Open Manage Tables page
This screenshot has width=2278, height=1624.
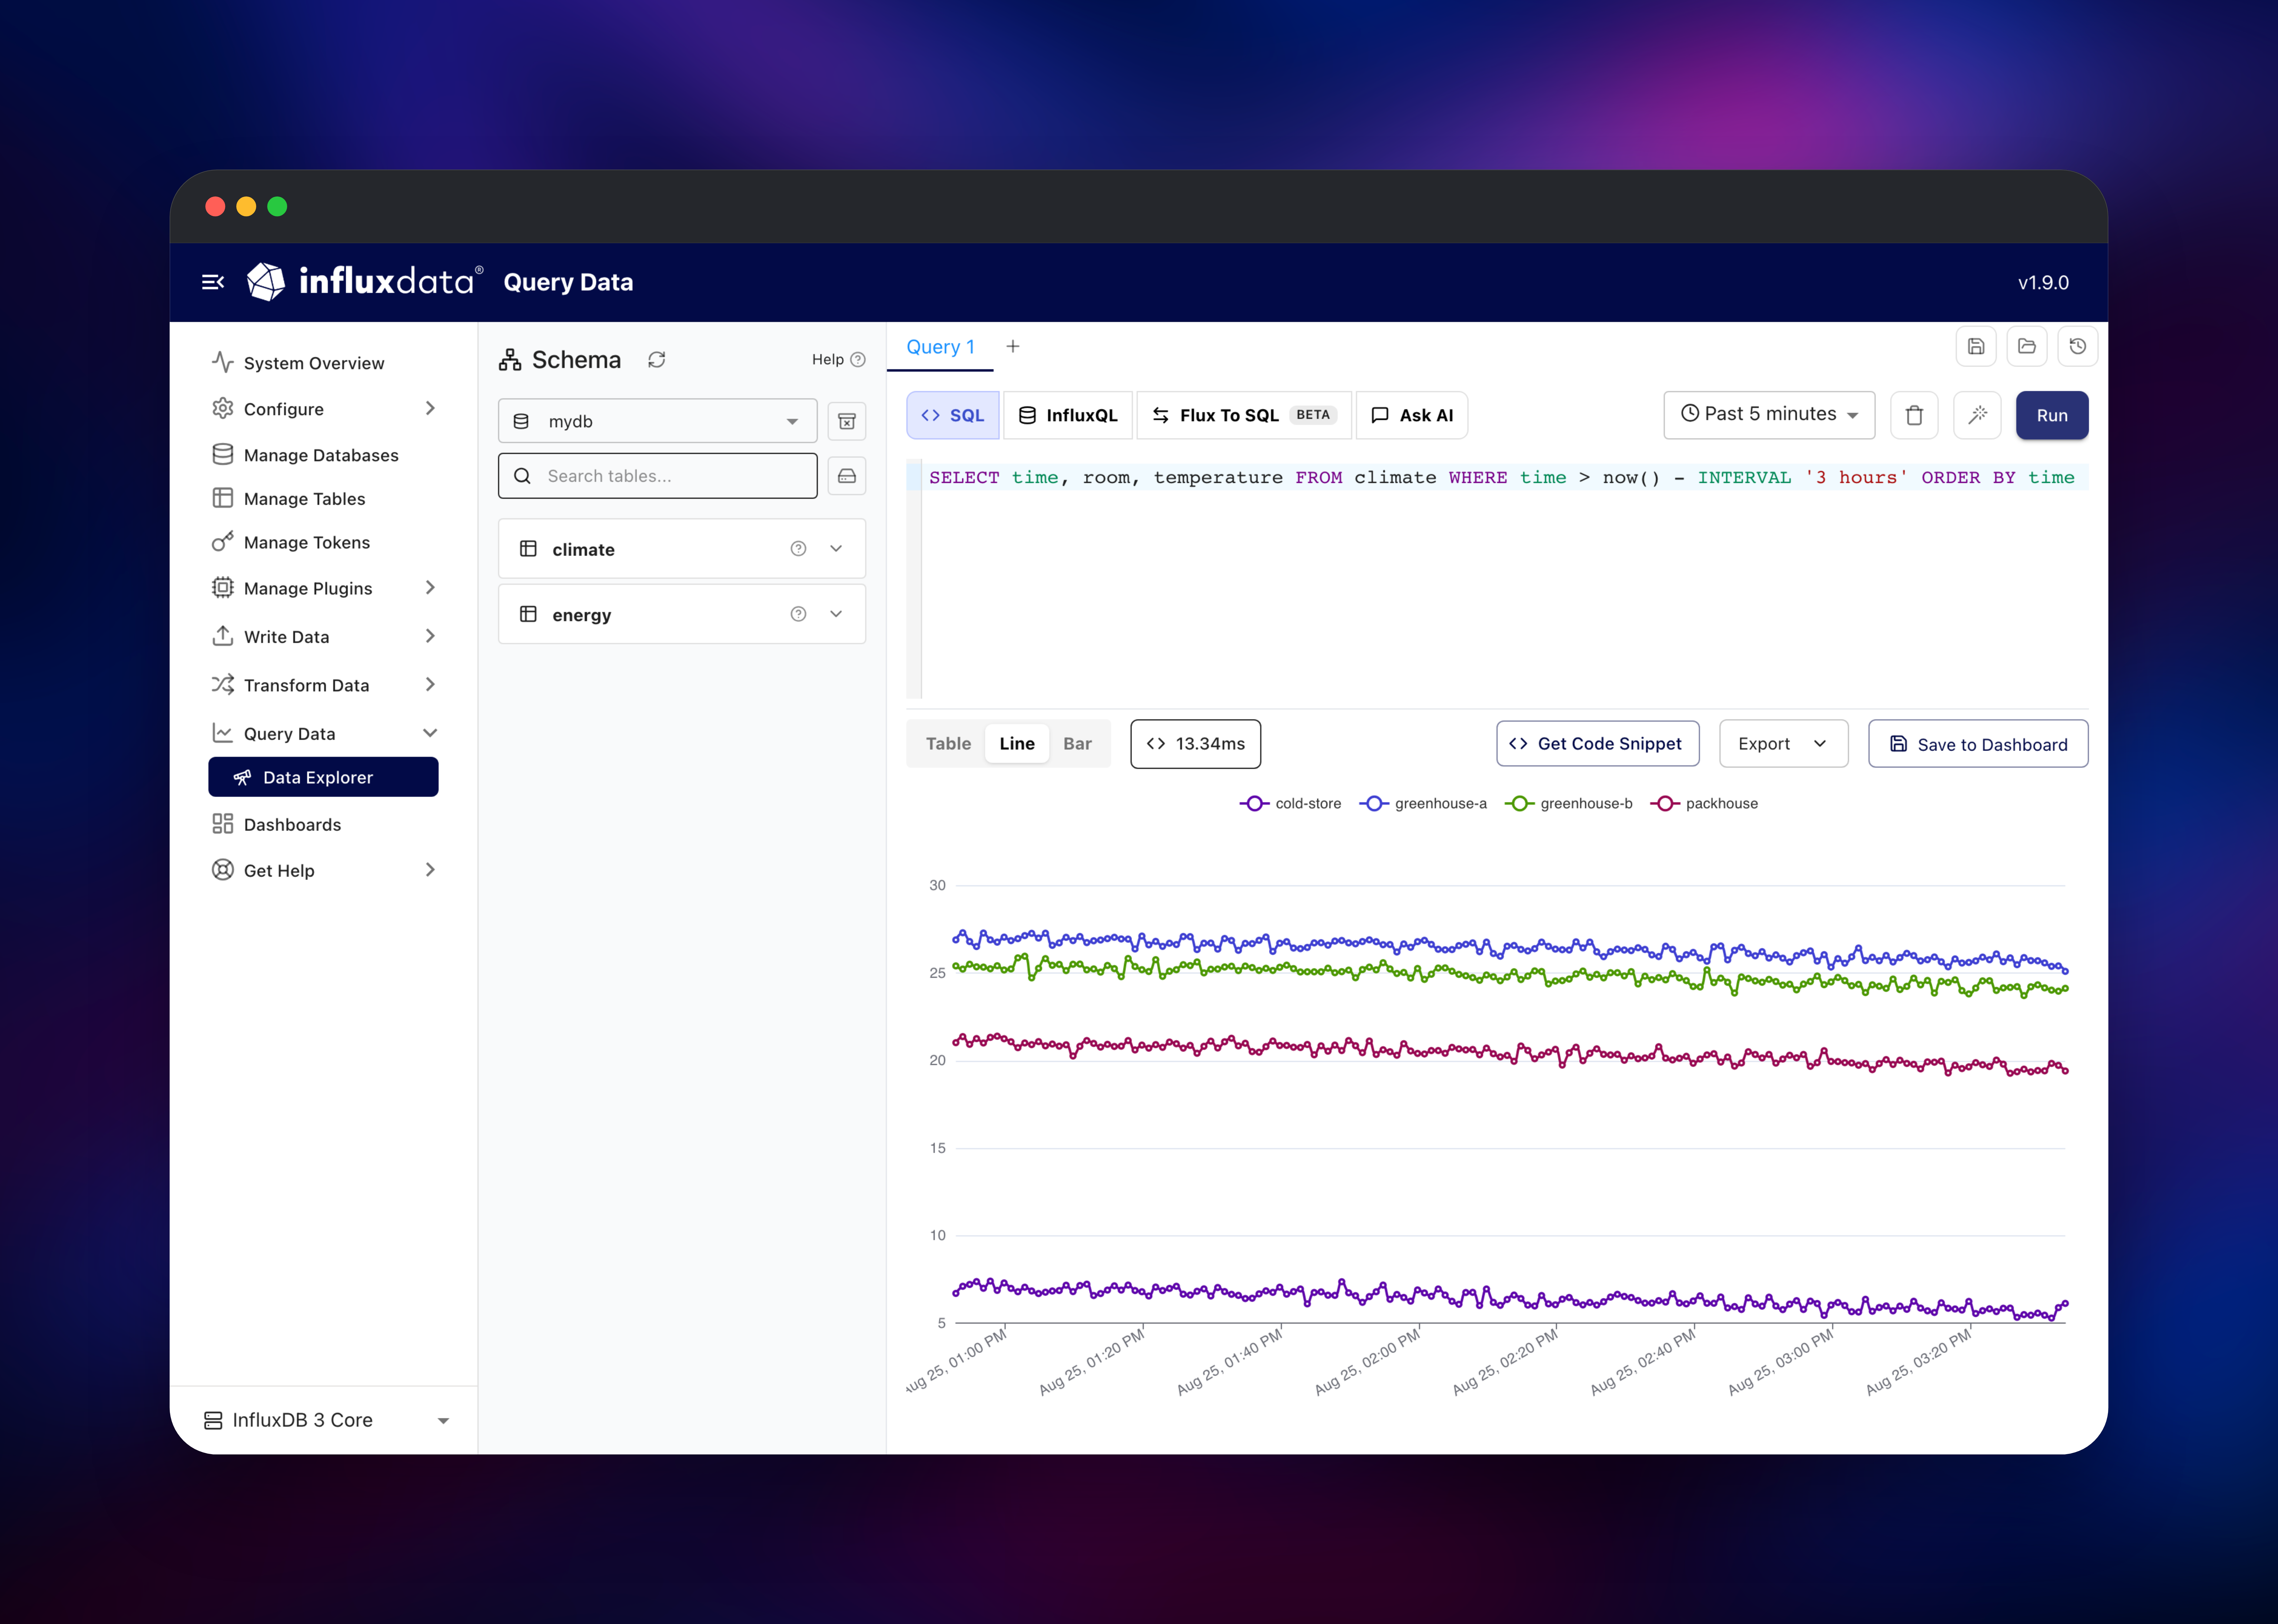304,499
